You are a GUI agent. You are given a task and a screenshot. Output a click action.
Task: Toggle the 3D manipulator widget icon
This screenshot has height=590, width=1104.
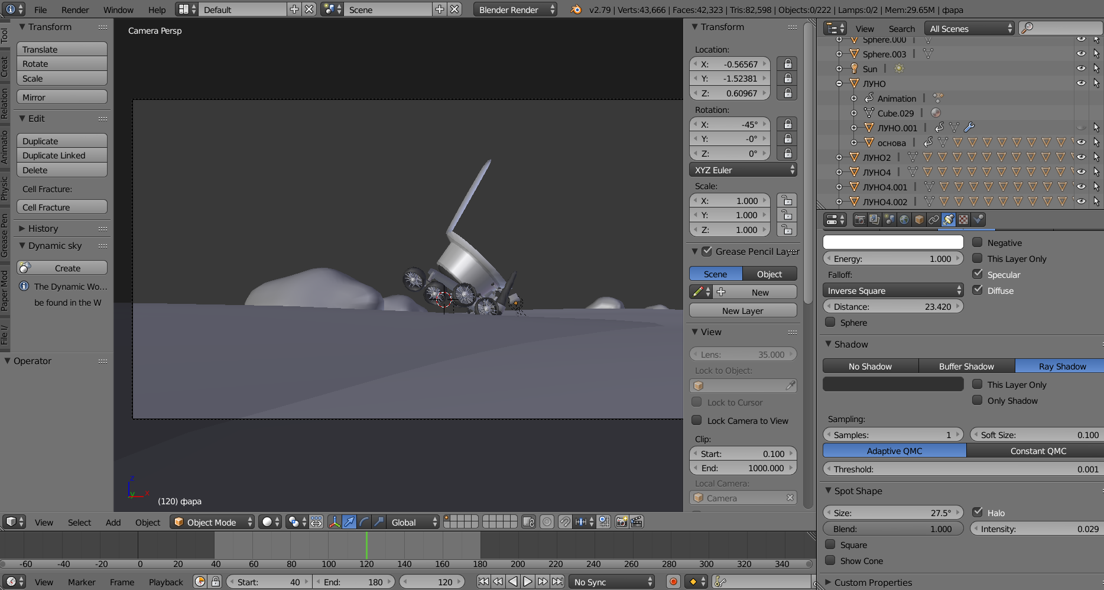pos(335,522)
